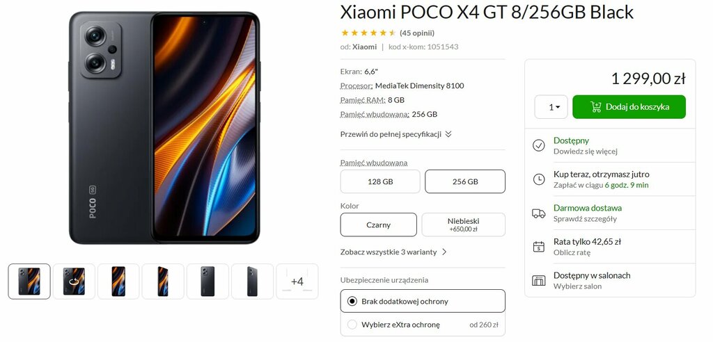Click the store icon beside Dostępny w salonach
The height and width of the screenshot is (342, 713).
point(538,280)
